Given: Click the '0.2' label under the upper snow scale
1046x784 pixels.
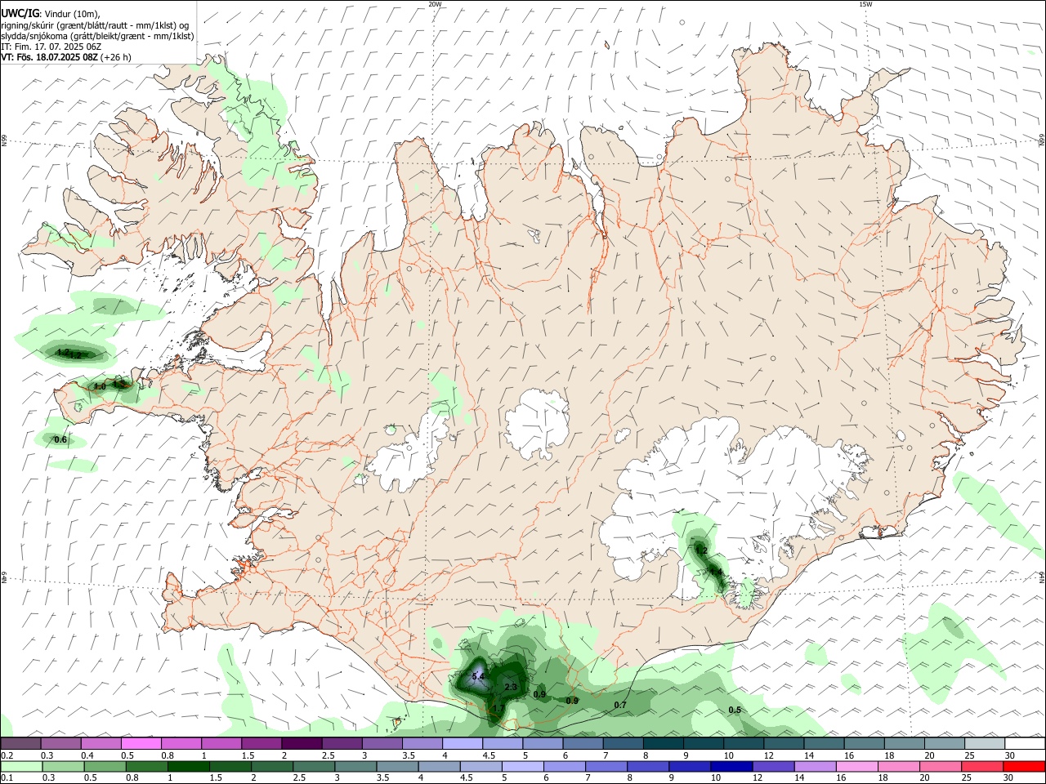Looking at the screenshot, I should pos(7,755).
